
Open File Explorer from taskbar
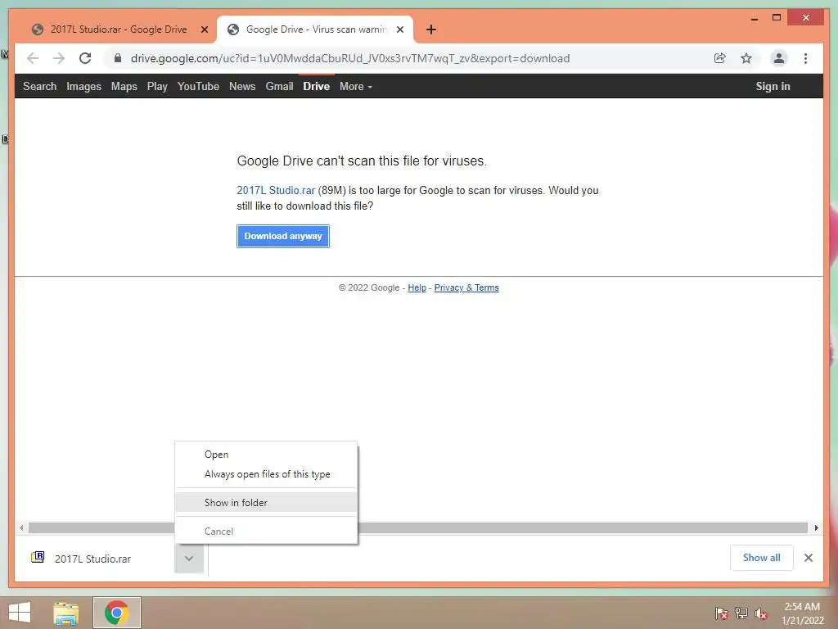pos(65,613)
